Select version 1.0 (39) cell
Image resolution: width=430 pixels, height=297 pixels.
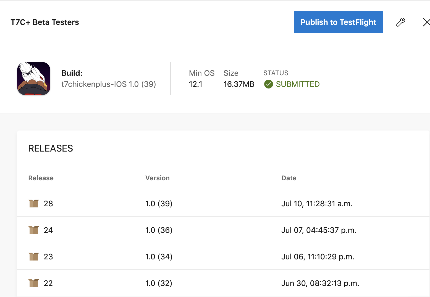(x=159, y=204)
